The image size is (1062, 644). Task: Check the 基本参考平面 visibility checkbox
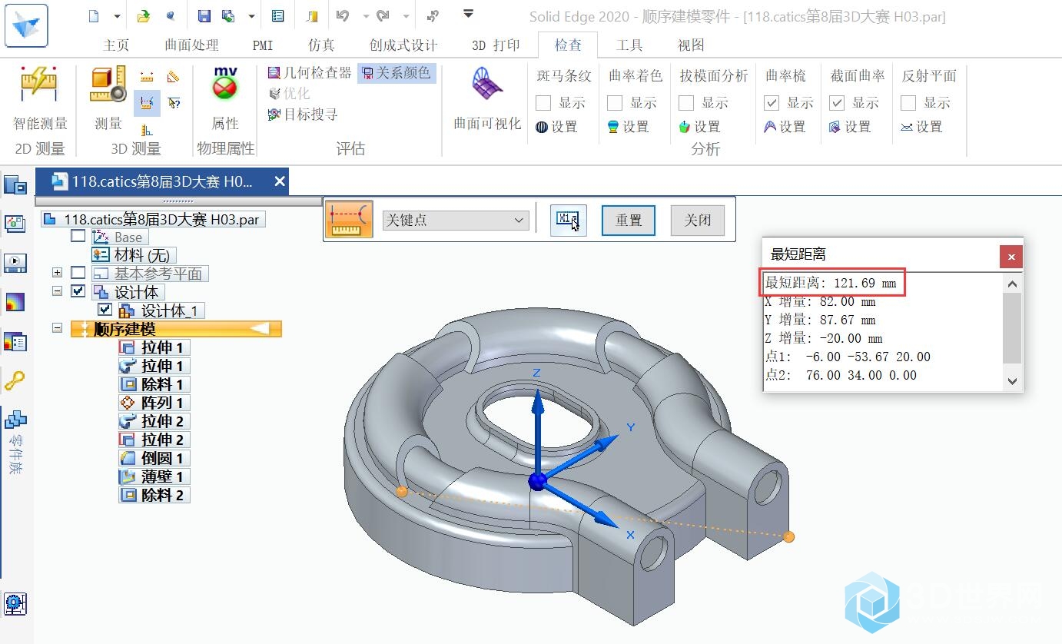[78, 273]
